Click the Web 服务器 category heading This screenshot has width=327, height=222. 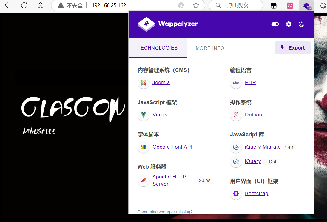tap(152, 167)
